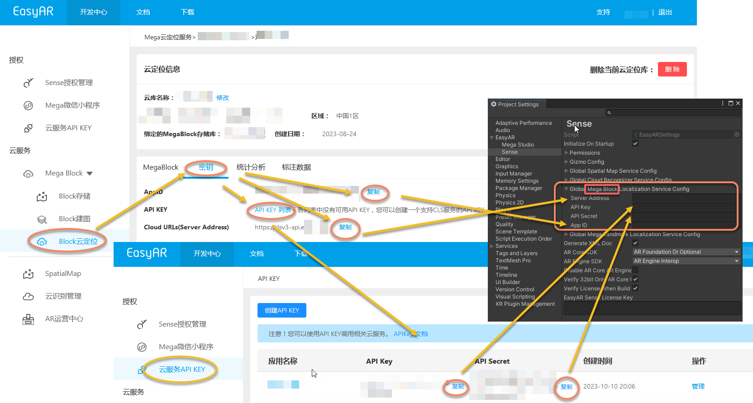Expand the Services tree node in Project Settings
Image resolution: width=753 pixels, height=403 pixels.
[492, 246]
